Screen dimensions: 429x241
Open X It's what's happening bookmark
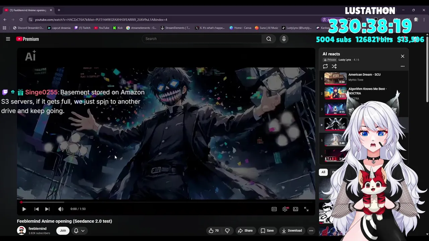pyautogui.click(x=209, y=28)
